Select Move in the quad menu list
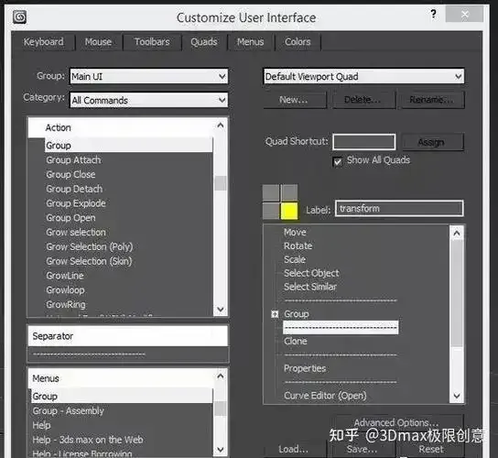Screen dimensions: 498x458 tap(295, 233)
